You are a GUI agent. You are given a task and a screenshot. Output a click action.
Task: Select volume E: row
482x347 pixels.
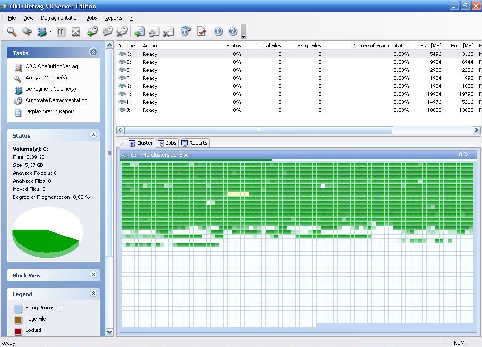(x=298, y=70)
